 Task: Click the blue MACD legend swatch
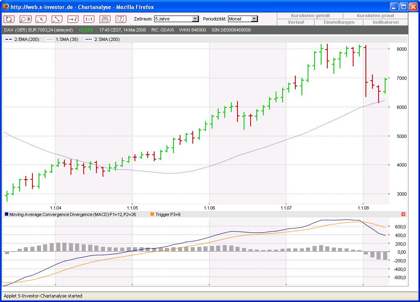point(7,214)
